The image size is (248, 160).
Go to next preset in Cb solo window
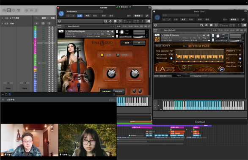point(73,16)
